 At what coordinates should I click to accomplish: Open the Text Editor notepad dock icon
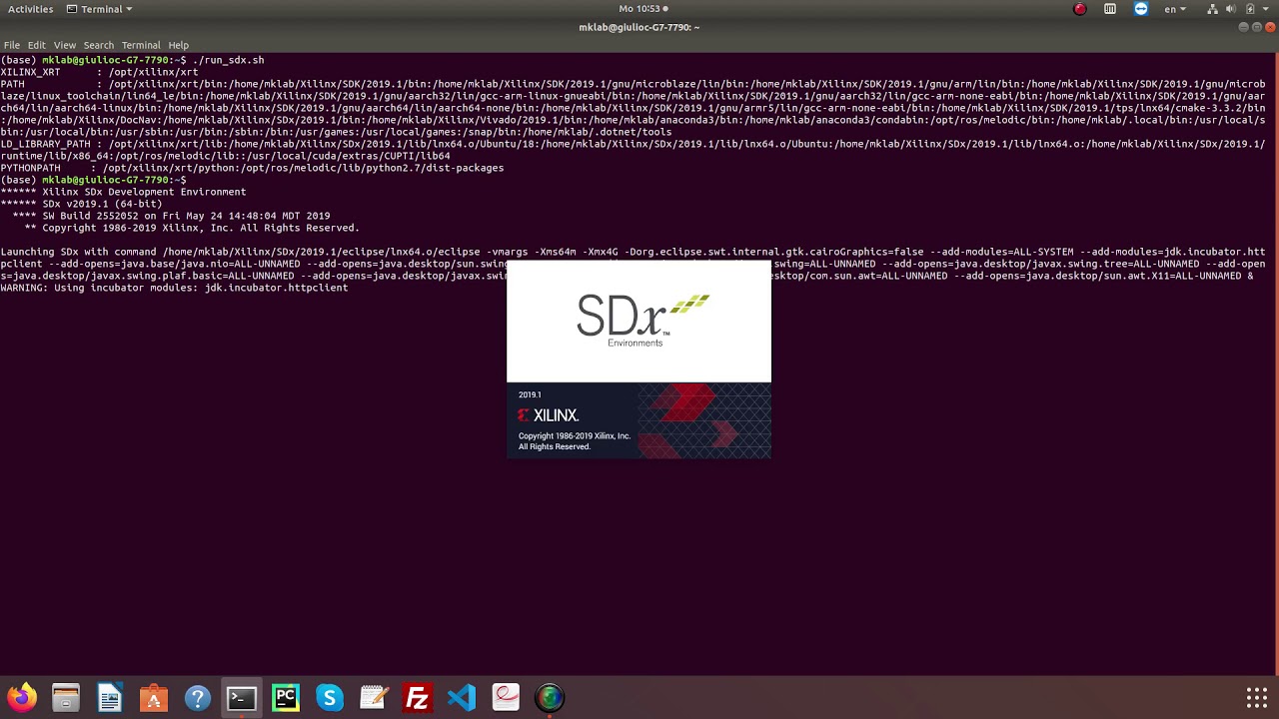pyautogui.click(x=374, y=698)
